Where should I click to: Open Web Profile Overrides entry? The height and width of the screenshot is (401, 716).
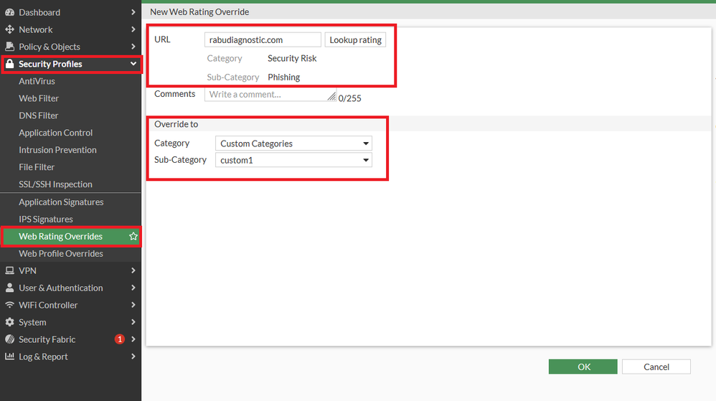point(61,253)
